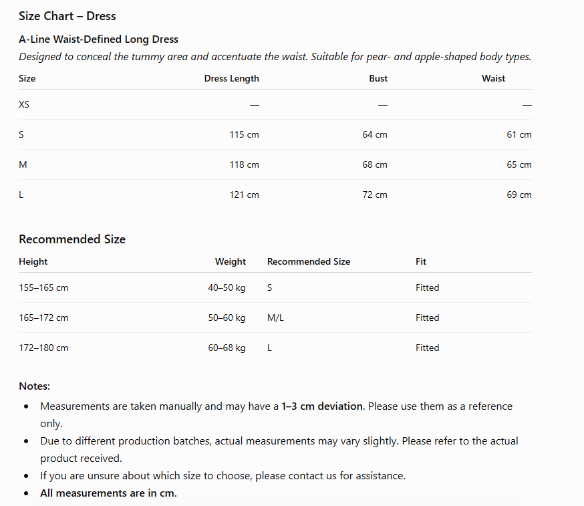
Task: Click the Fit column header
Action: tap(421, 261)
